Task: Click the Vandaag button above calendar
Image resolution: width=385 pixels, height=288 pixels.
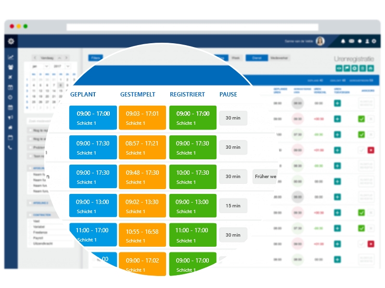Action: point(47,58)
